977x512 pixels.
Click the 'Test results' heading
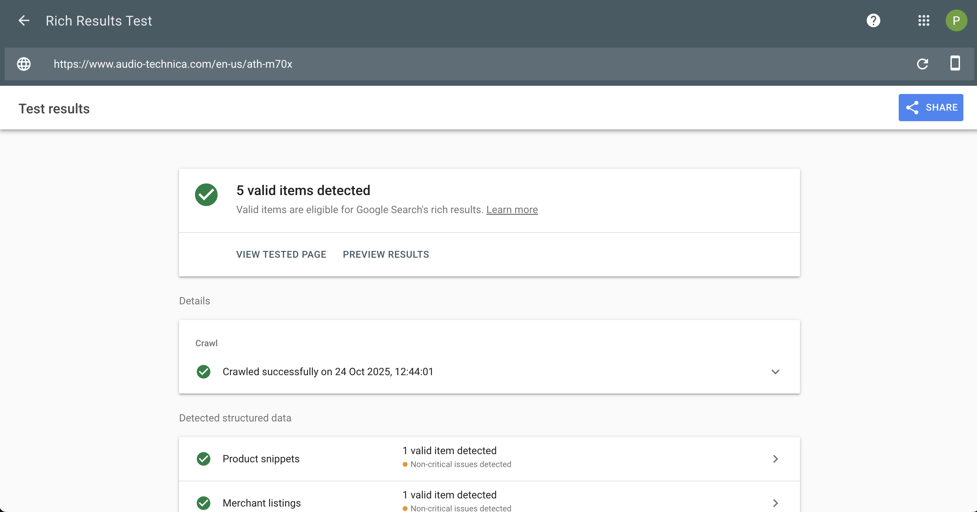pyautogui.click(x=54, y=109)
